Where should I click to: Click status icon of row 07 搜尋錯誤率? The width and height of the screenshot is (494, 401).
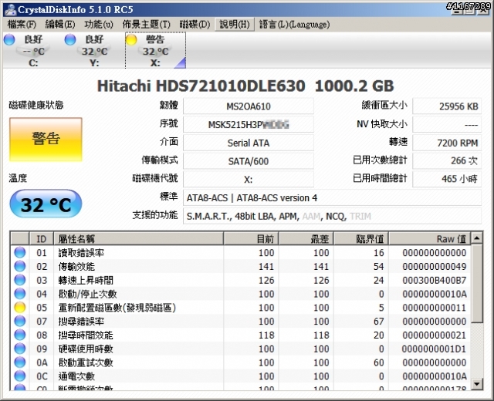19,321
